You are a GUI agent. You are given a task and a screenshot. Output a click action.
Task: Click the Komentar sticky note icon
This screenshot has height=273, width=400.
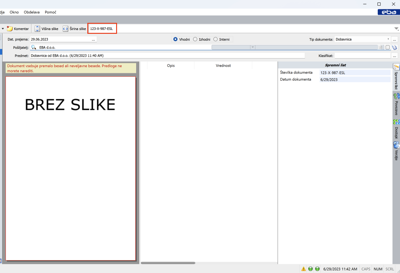[x=10, y=29]
